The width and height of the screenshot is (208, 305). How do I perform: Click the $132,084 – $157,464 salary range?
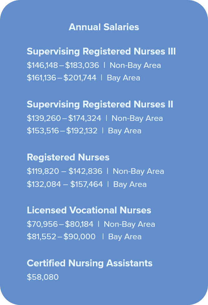point(65,184)
